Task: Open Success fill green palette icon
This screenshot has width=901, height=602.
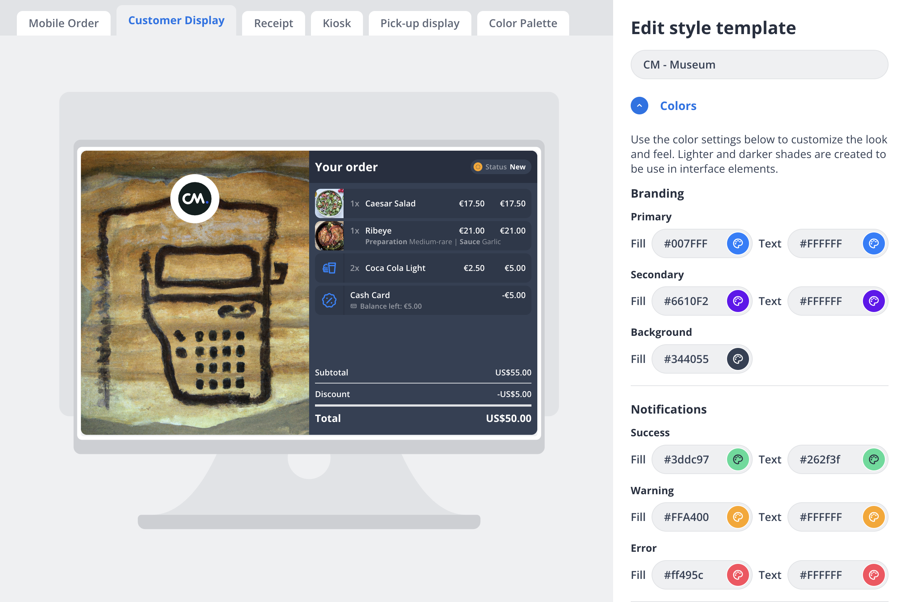Action: [x=737, y=459]
